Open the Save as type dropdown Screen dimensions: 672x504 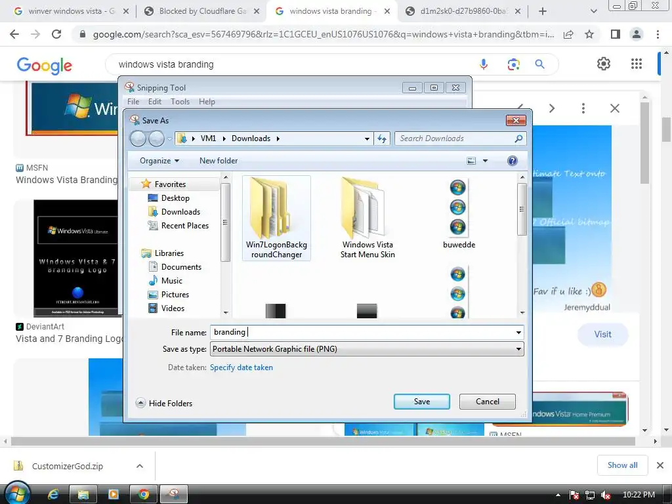(x=367, y=349)
